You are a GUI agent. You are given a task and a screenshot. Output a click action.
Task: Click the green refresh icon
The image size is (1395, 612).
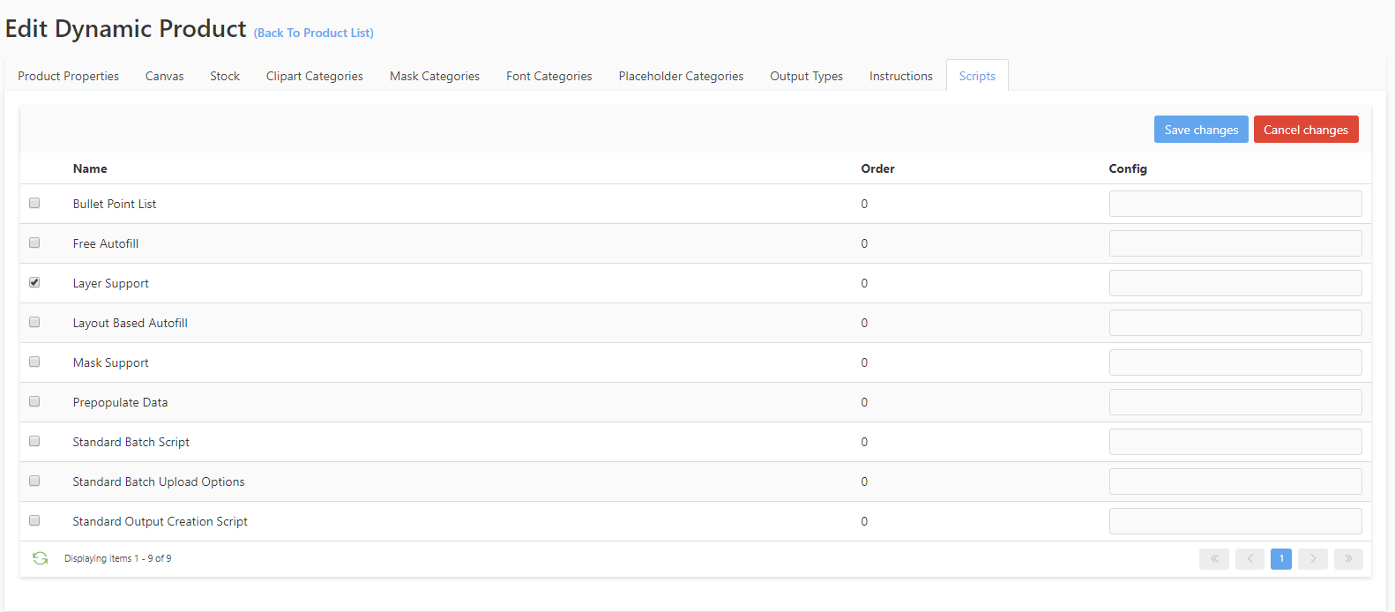coord(40,558)
